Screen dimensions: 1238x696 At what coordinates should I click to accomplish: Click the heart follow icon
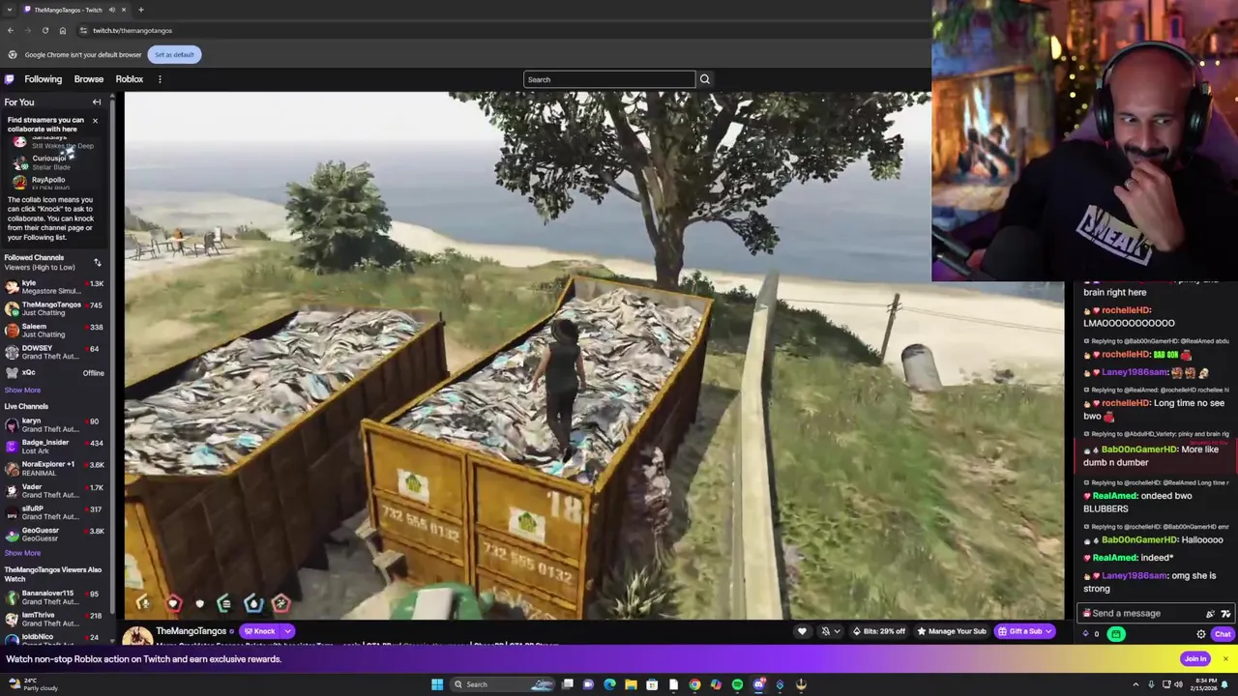click(x=802, y=631)
